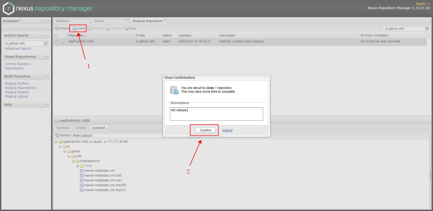
Task: Open Staging Upload
Action: [16, 96]
